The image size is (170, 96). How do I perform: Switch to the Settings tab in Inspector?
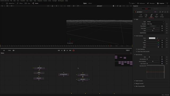coord(162,15)
